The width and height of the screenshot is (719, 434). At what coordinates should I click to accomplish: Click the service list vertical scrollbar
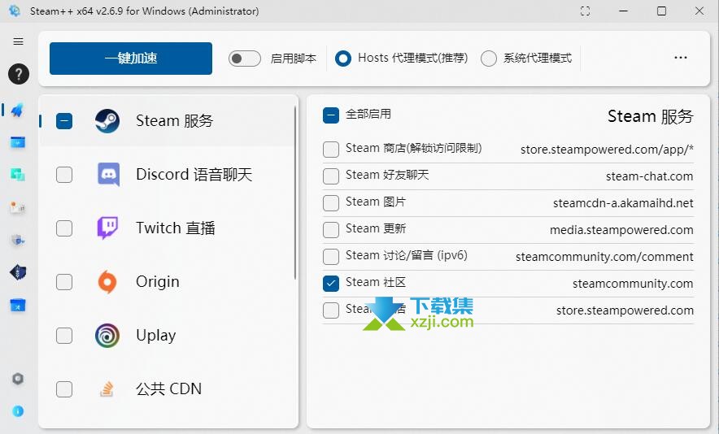click(295, 193)
